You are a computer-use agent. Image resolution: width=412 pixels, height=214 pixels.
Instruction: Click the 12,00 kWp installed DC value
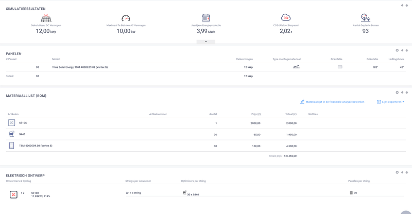(46, 31)
